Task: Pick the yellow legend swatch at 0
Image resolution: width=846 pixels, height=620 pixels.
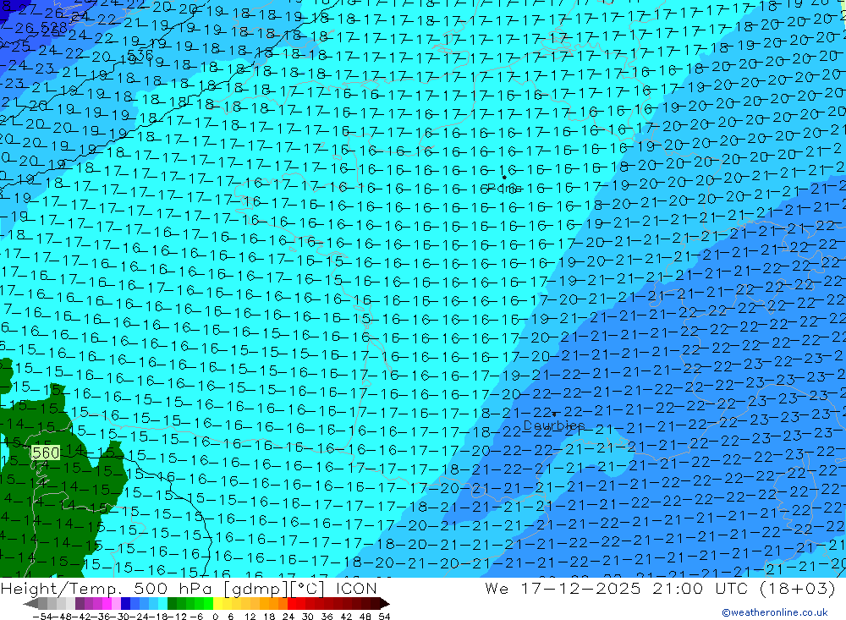Action: [x=217, y=603]
